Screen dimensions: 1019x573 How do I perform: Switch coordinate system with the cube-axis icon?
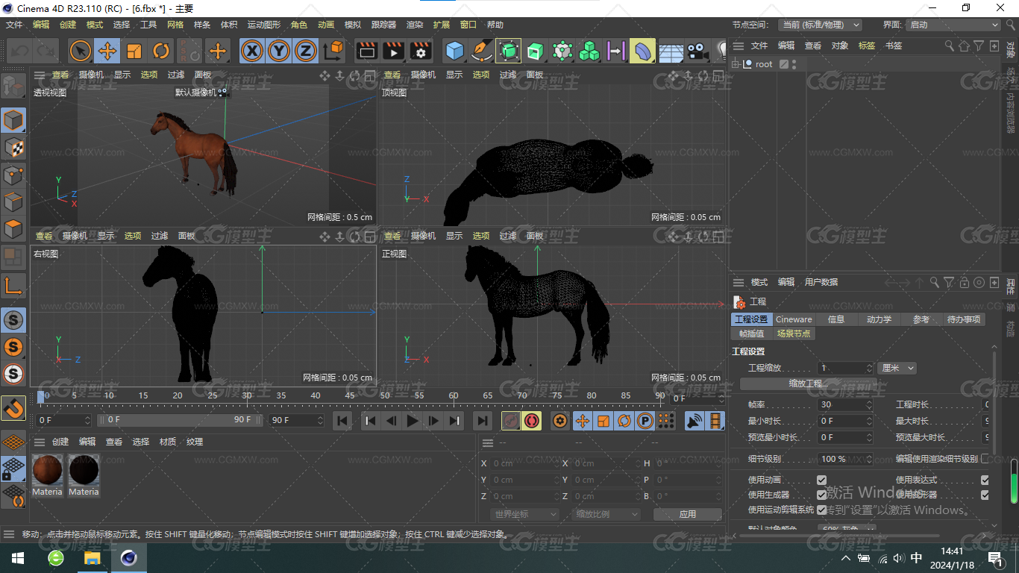pyautogui.click(x=333, y=51)
